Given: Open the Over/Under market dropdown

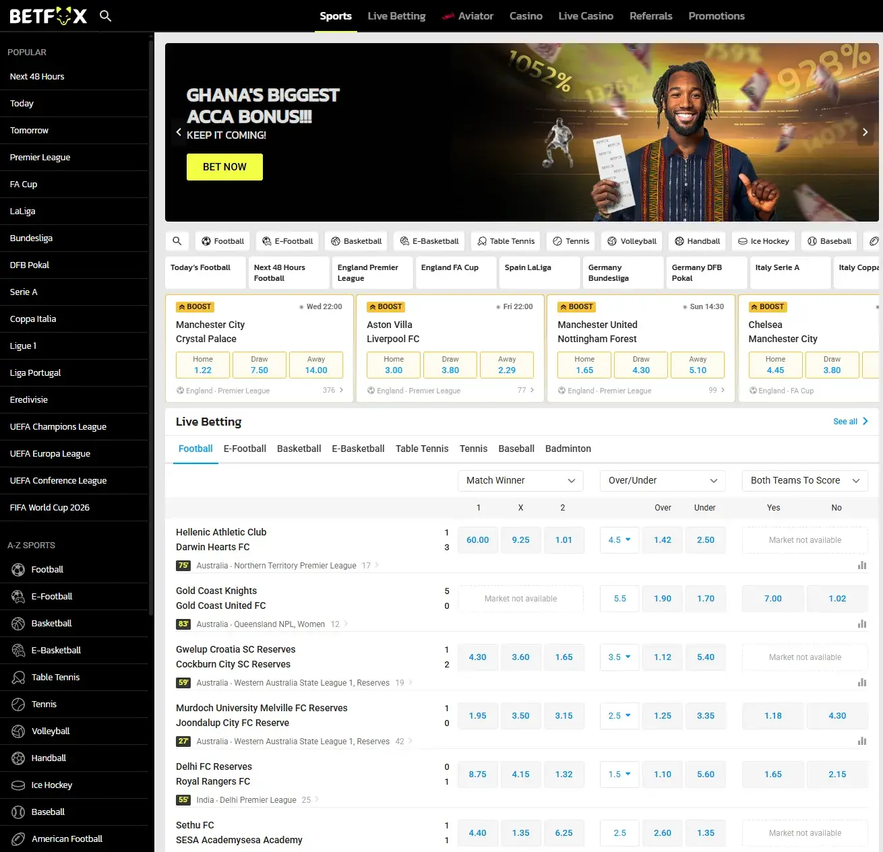Looking at the screenshot, I should [663, 480].
